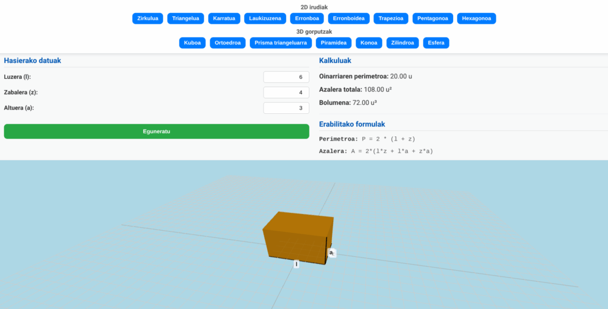This screenshot has height=309, width=608.
Task: Click the 'Erabilitako formulak' heading
Action: 352,125
